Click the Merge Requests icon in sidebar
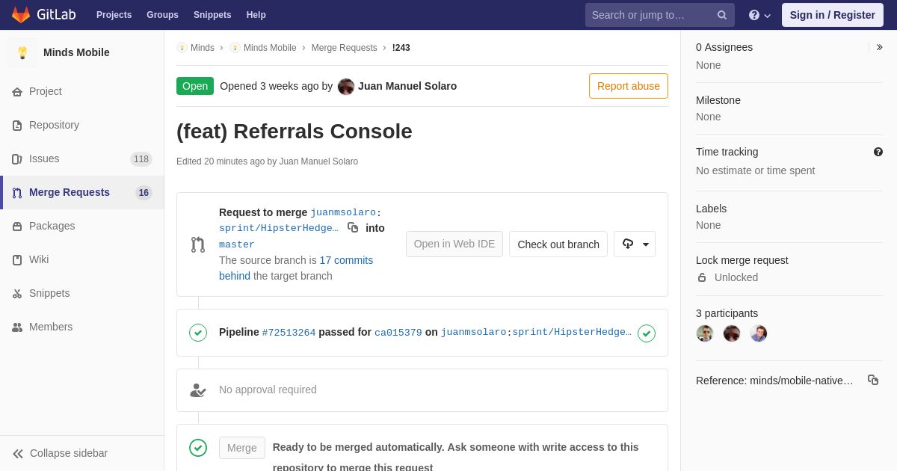897x471 pixels. pyautogui.click(x=17, y=192)
